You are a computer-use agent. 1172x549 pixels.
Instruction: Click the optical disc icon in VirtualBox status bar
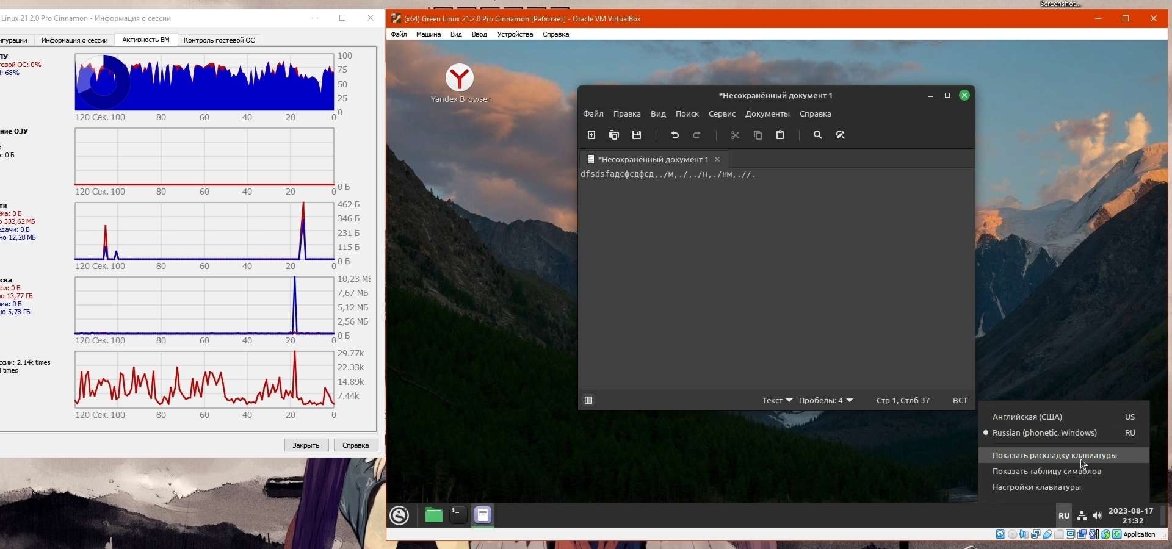1013,535
